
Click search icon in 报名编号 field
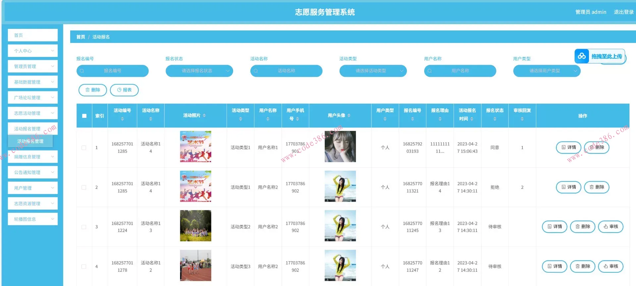(82, 71)
